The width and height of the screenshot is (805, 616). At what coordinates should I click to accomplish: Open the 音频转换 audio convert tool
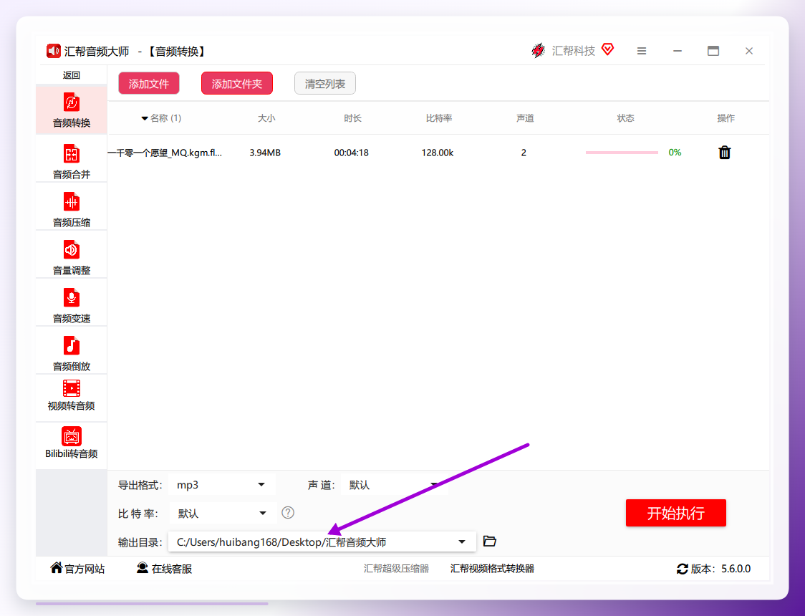(x=72, y=110)
